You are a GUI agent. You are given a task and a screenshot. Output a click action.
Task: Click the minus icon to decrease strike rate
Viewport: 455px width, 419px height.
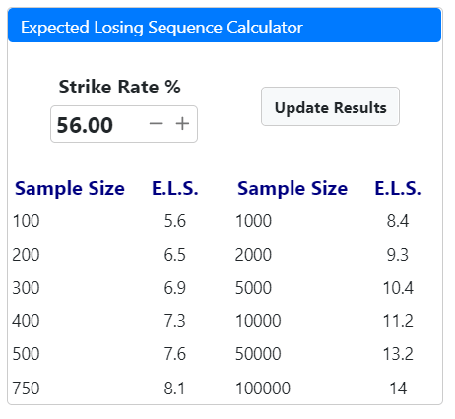coord(156,124)
